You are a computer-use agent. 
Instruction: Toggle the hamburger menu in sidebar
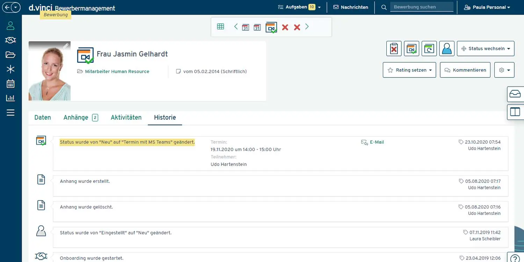click(x=10, y=112)
